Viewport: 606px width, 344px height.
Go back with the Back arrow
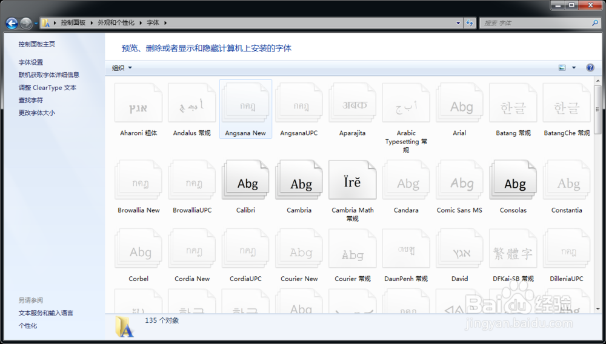(x=12, y=23)
